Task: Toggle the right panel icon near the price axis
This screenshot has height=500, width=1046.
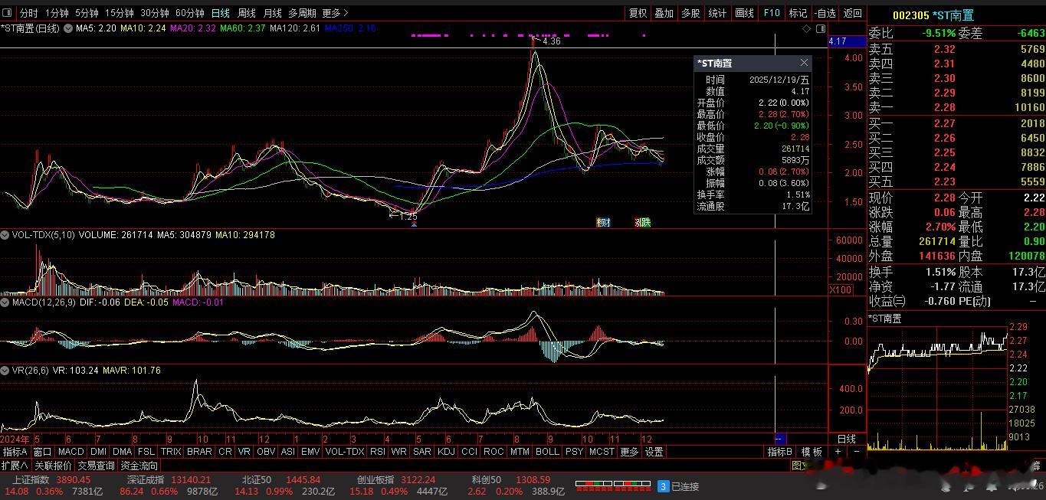Action: (x=821, y=28)
